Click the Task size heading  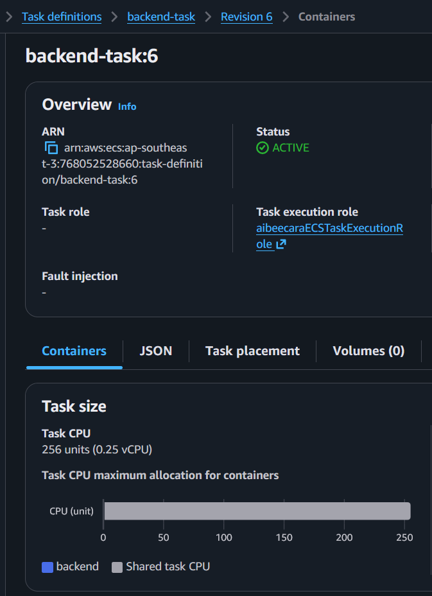74,407
